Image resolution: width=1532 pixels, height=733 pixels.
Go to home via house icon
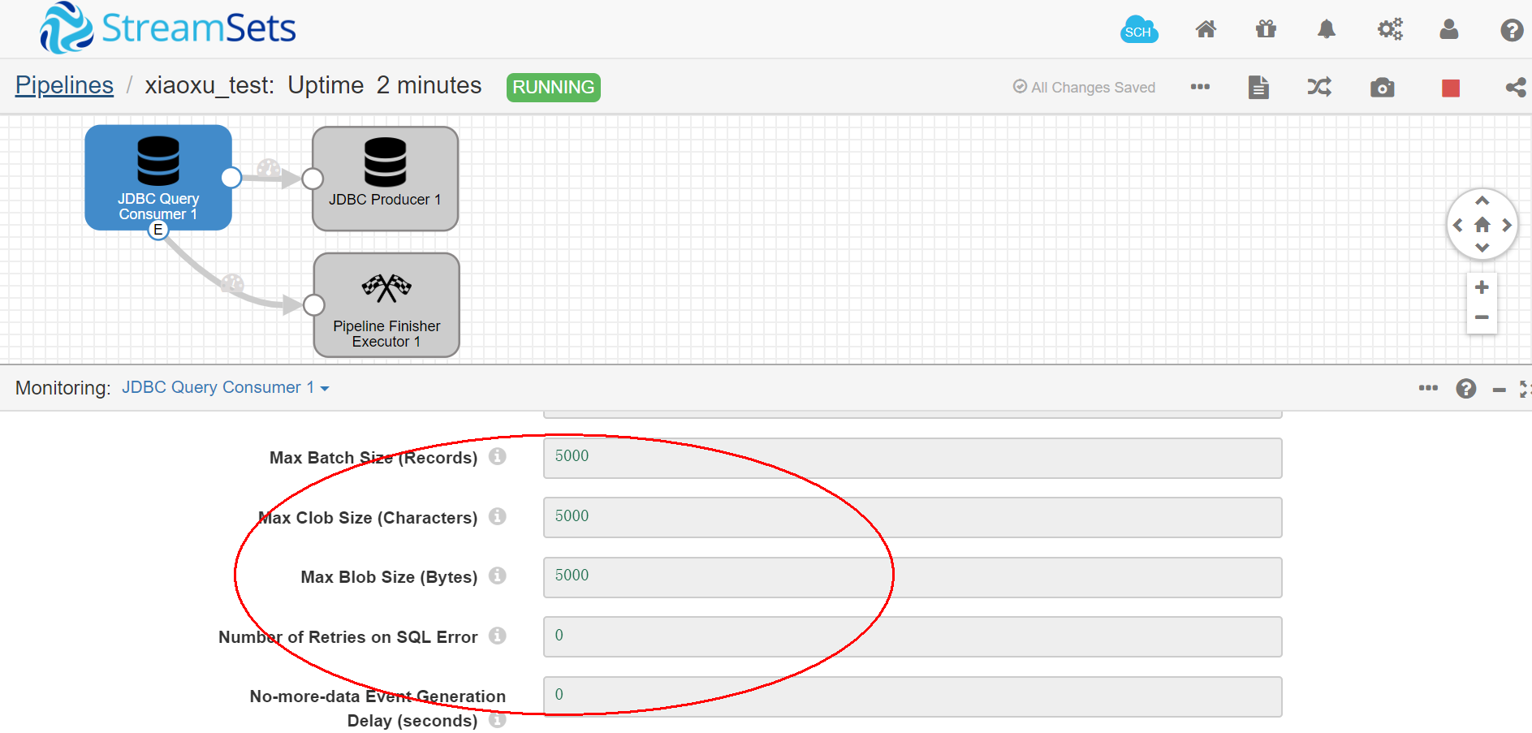coord(1206,30)
